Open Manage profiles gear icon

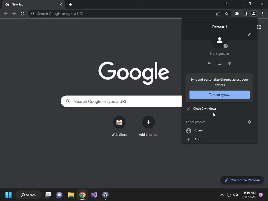tap(249, 122)
